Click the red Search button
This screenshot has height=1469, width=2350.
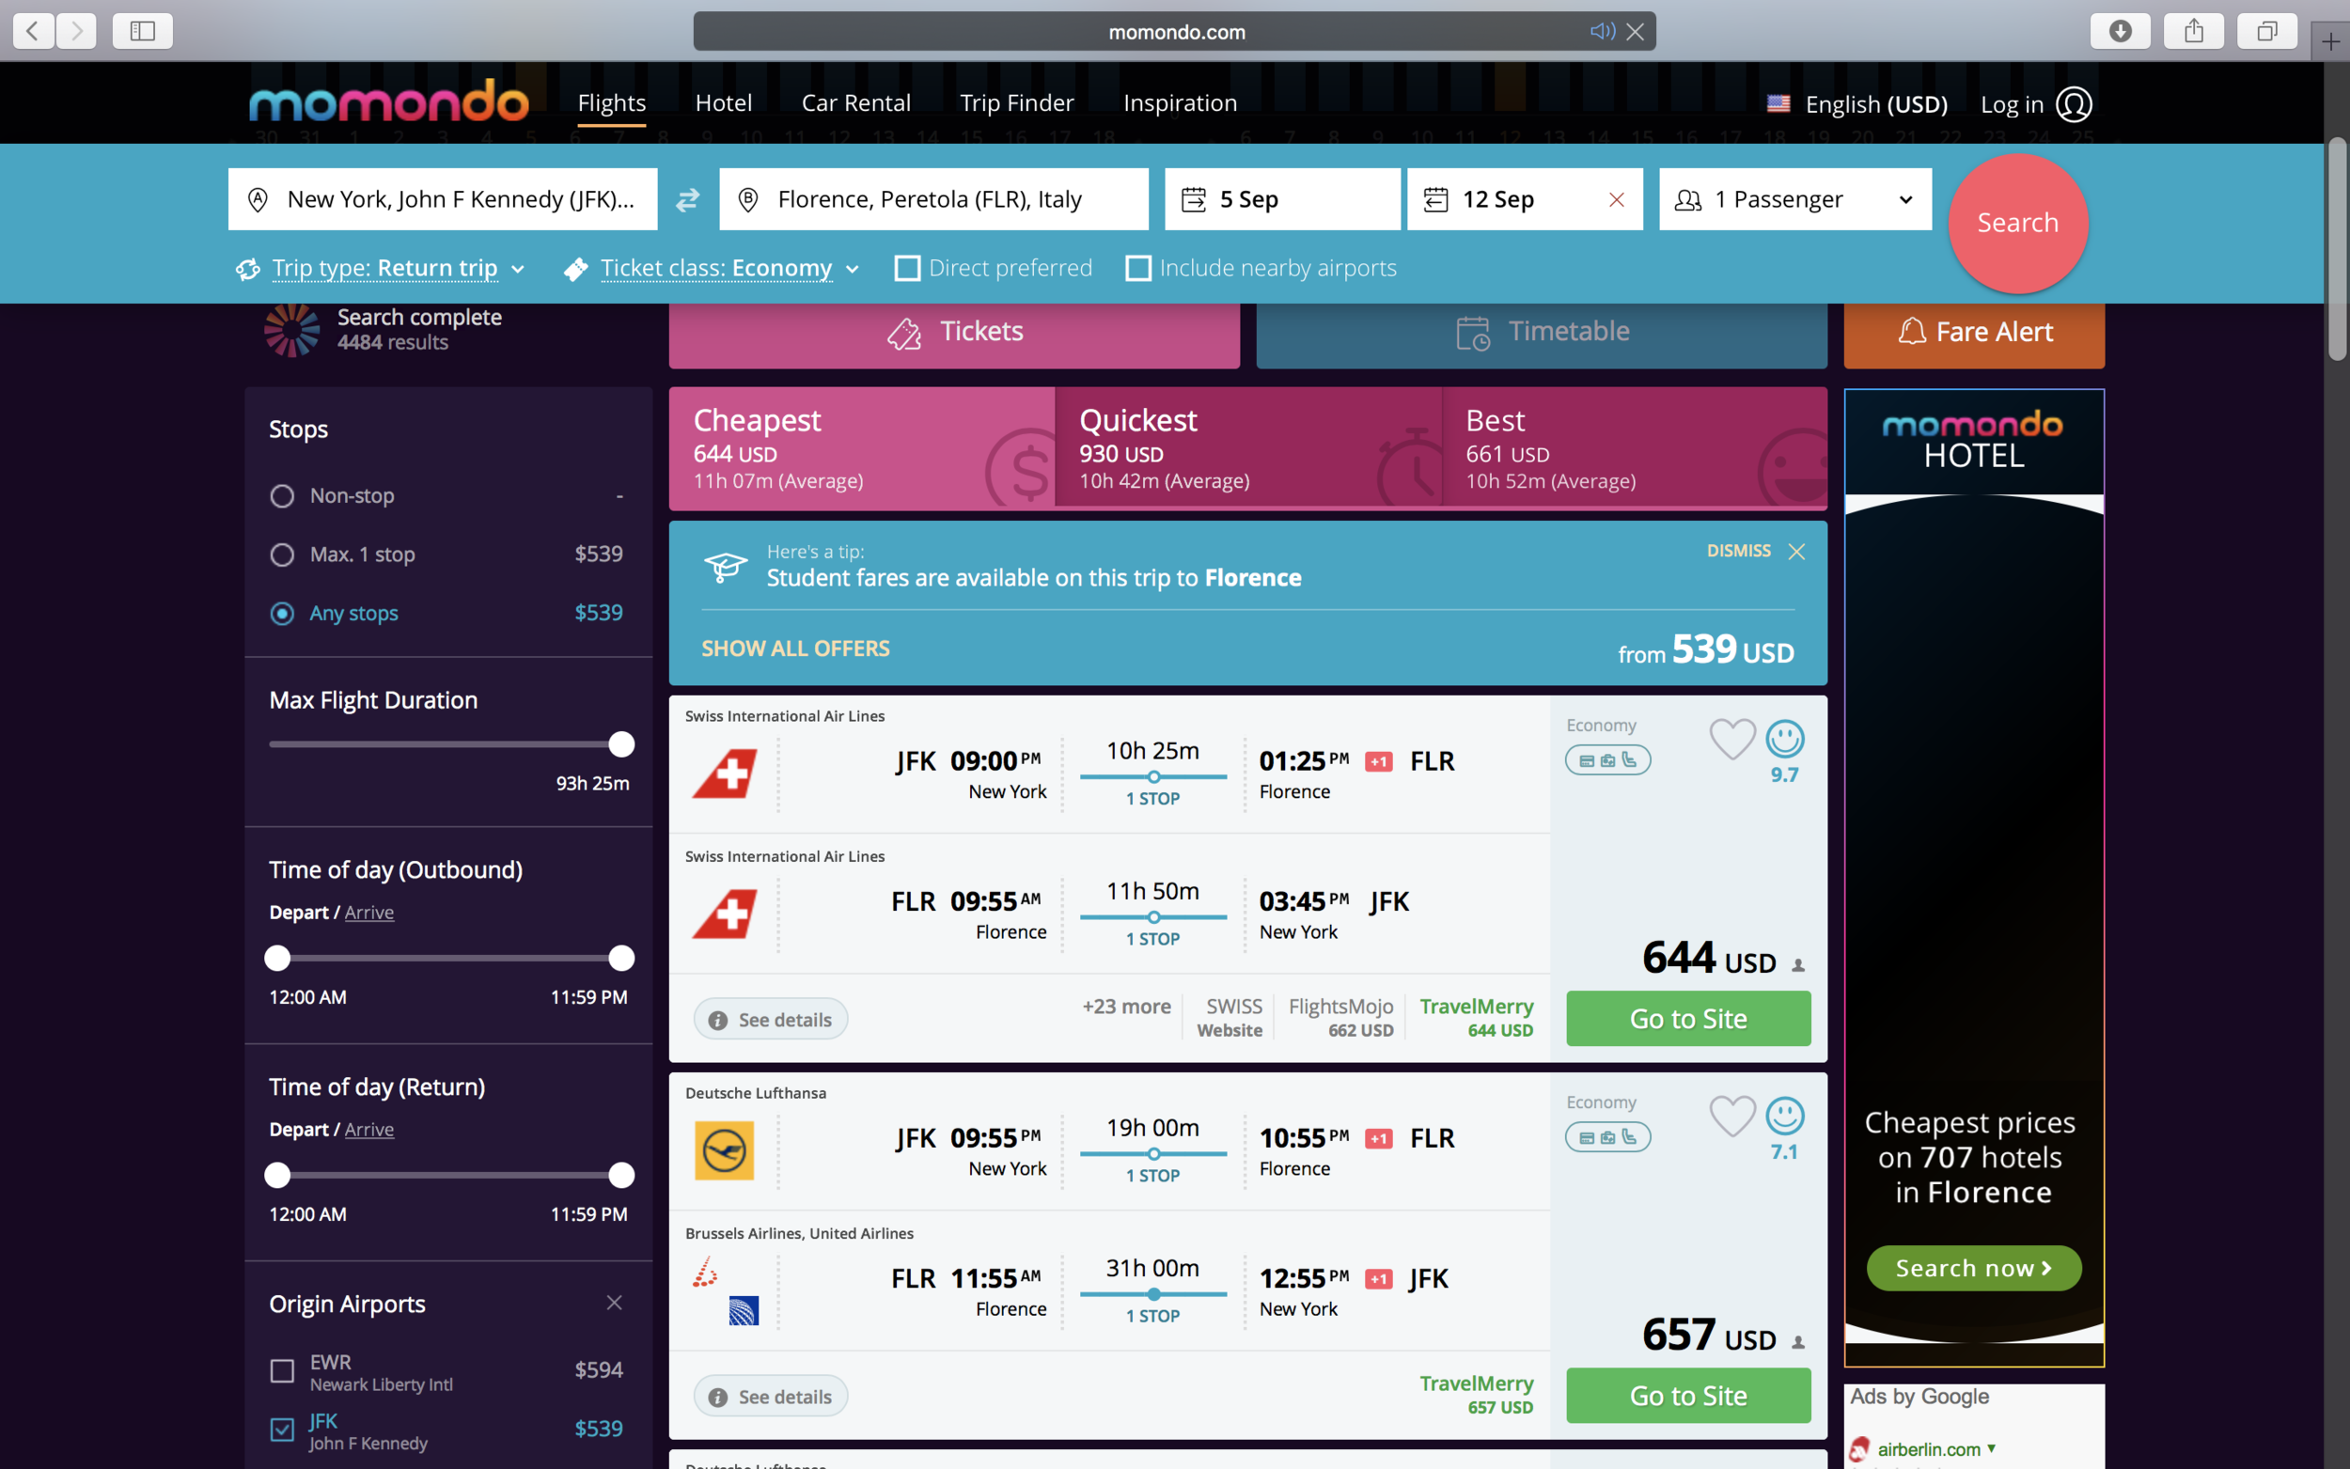[x=2018, y=224]
